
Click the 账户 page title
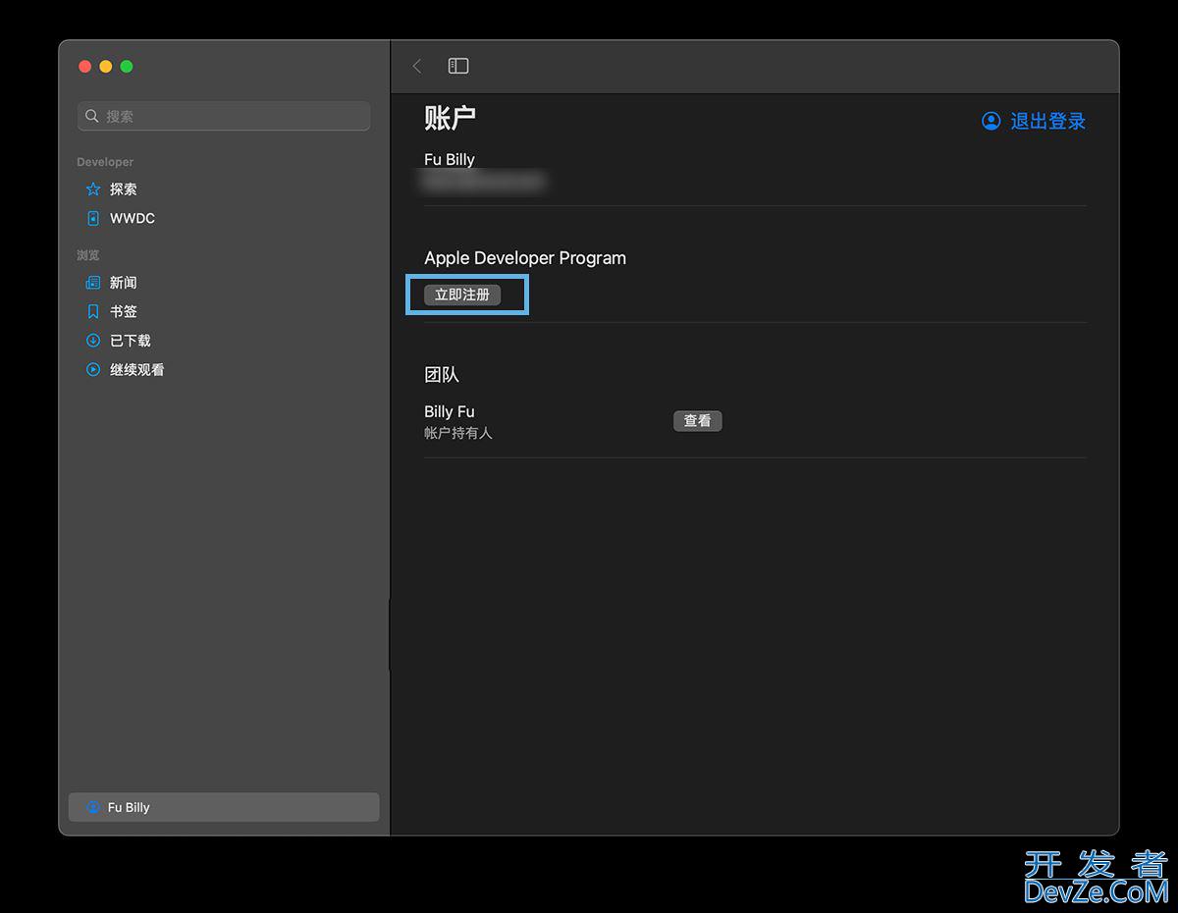[x=450, y=118]
